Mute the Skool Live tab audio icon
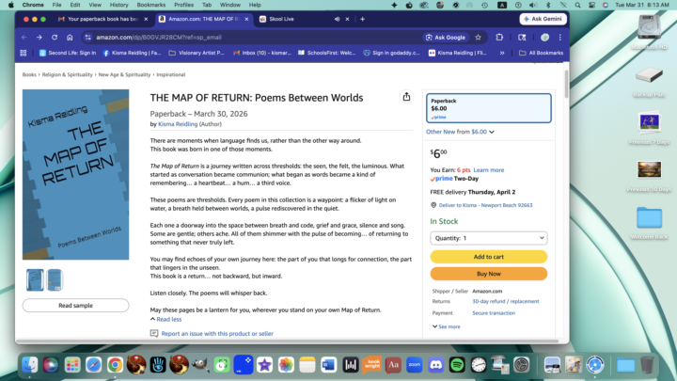The height and width of the screenshot is (381, 677). (x=337, y=19)
